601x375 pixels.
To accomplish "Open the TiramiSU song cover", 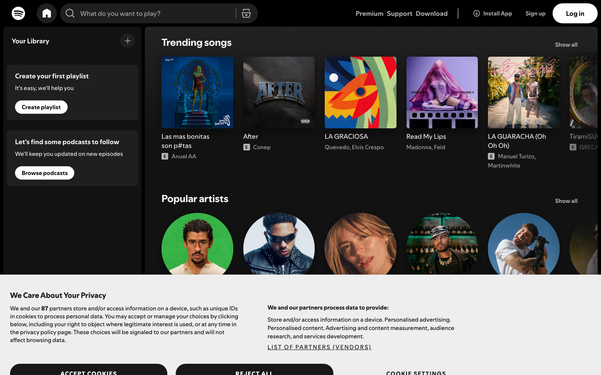I will 583,92.
